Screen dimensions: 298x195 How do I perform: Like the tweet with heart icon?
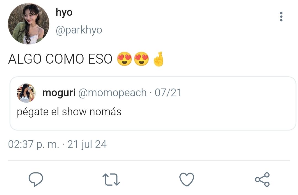pyautogui.click(x=187, y=180)
